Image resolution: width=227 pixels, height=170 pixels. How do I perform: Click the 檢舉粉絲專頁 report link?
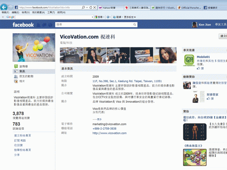tap(22, 150)
